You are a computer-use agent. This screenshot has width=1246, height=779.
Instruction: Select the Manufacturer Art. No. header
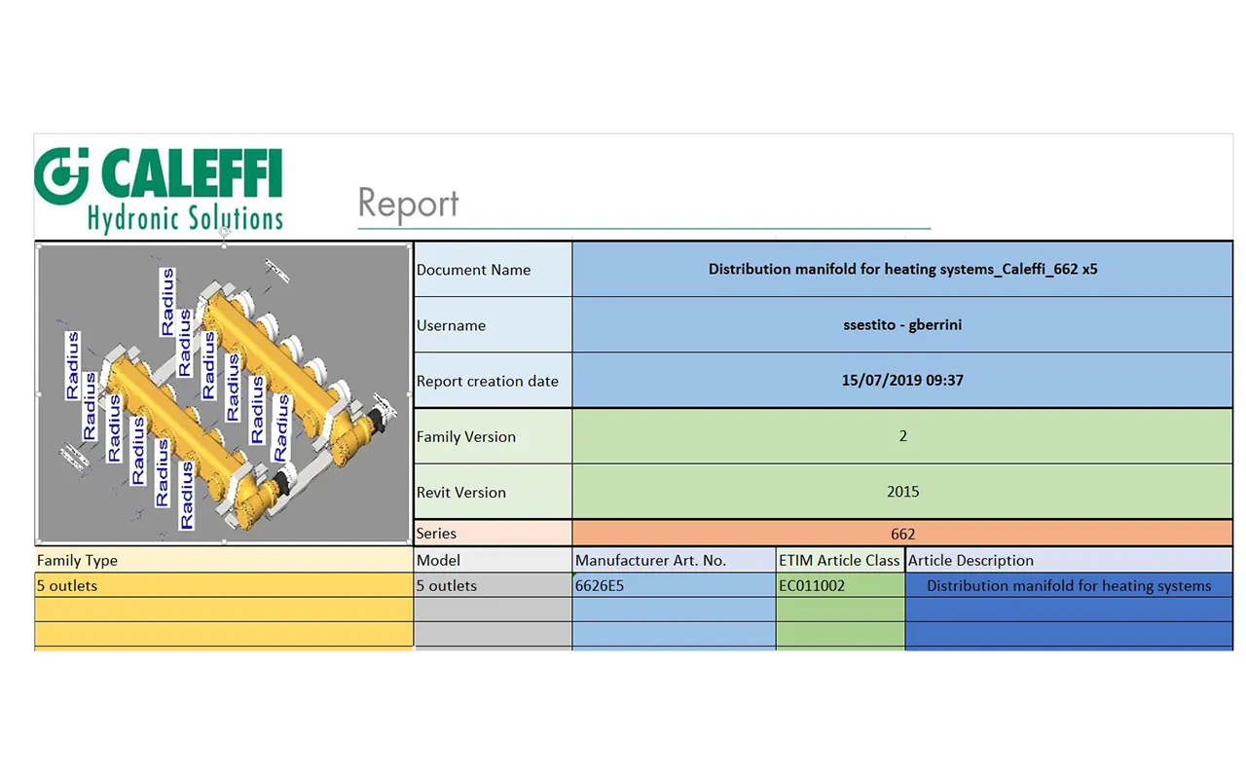[x=675, y=560]
